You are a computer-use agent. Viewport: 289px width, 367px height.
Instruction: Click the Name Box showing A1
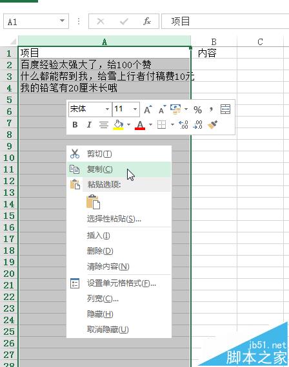(36, 21)
